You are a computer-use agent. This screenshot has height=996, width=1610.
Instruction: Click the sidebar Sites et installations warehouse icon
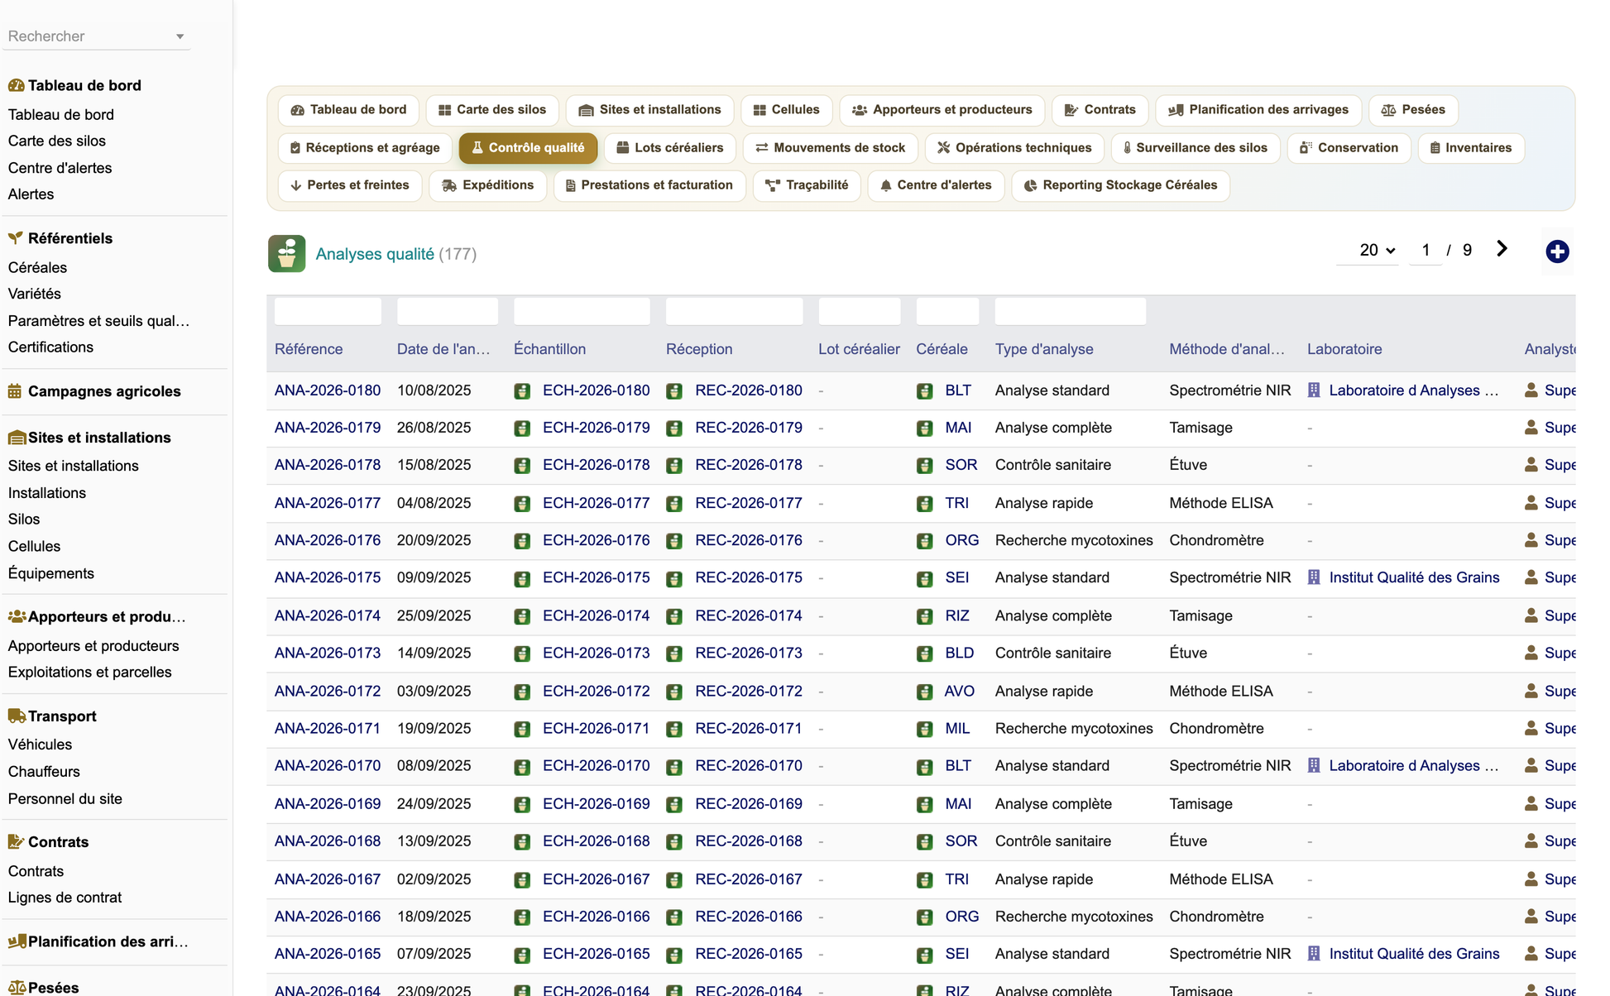(x=17, y=438)
